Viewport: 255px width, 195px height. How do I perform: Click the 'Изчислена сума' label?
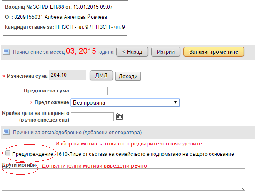click(27, 76)
